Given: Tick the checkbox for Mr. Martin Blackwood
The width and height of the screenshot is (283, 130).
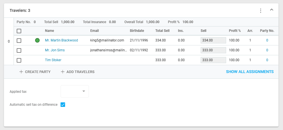Looking at the screenshot, I should [x=19, y=40].
